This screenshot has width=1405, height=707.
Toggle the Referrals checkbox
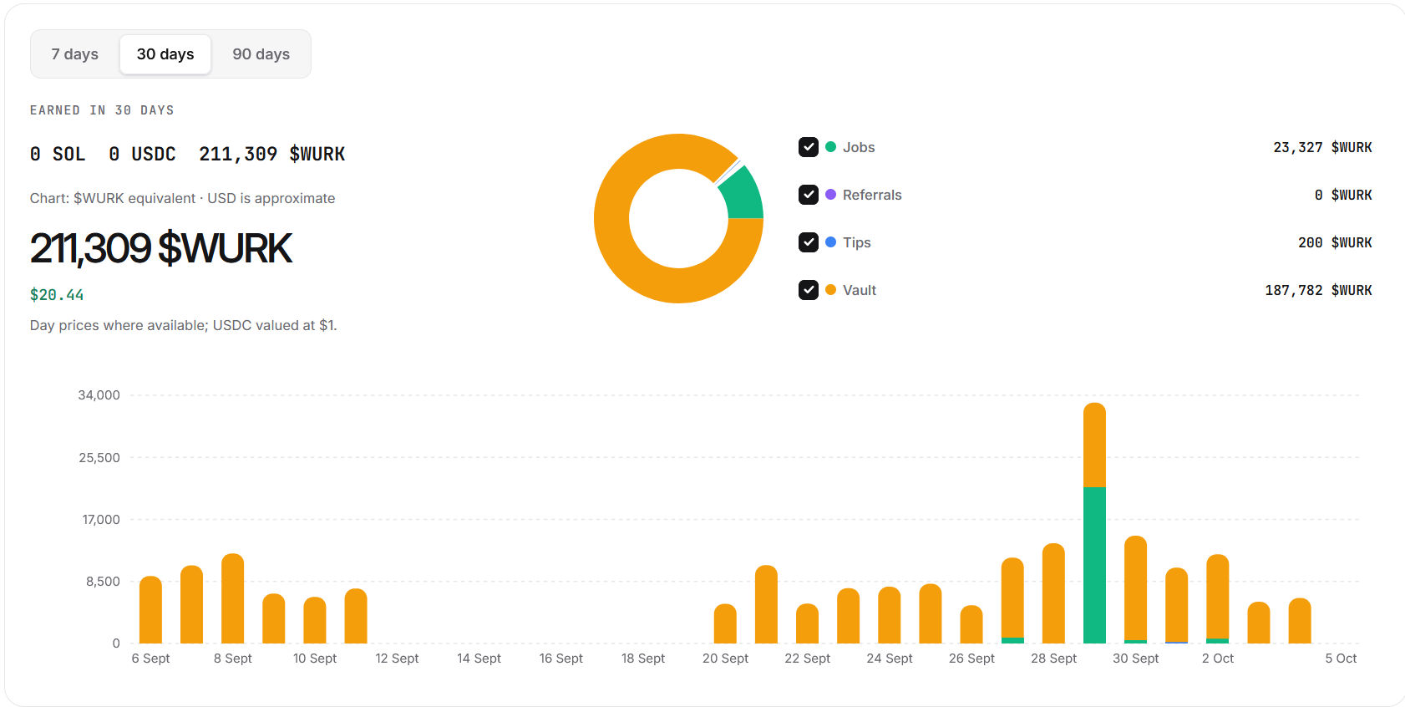tap(809, 195)
